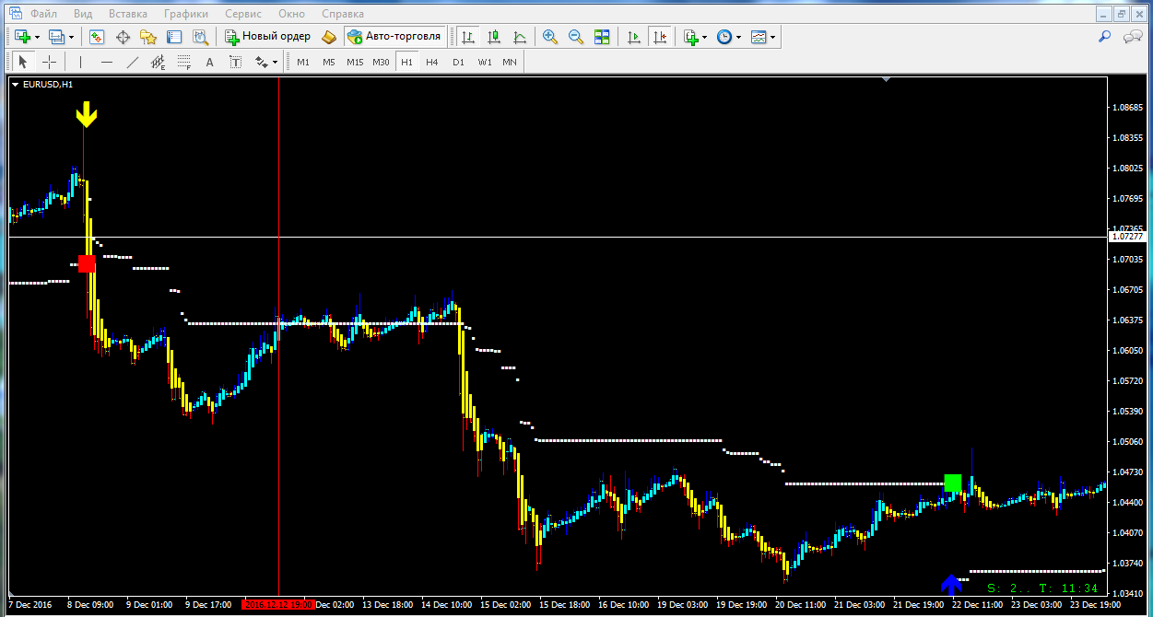The width and height of the screenshot is (1153, 617).
Task: Expand the chart templates dropdown
Action: click(772, 37)
